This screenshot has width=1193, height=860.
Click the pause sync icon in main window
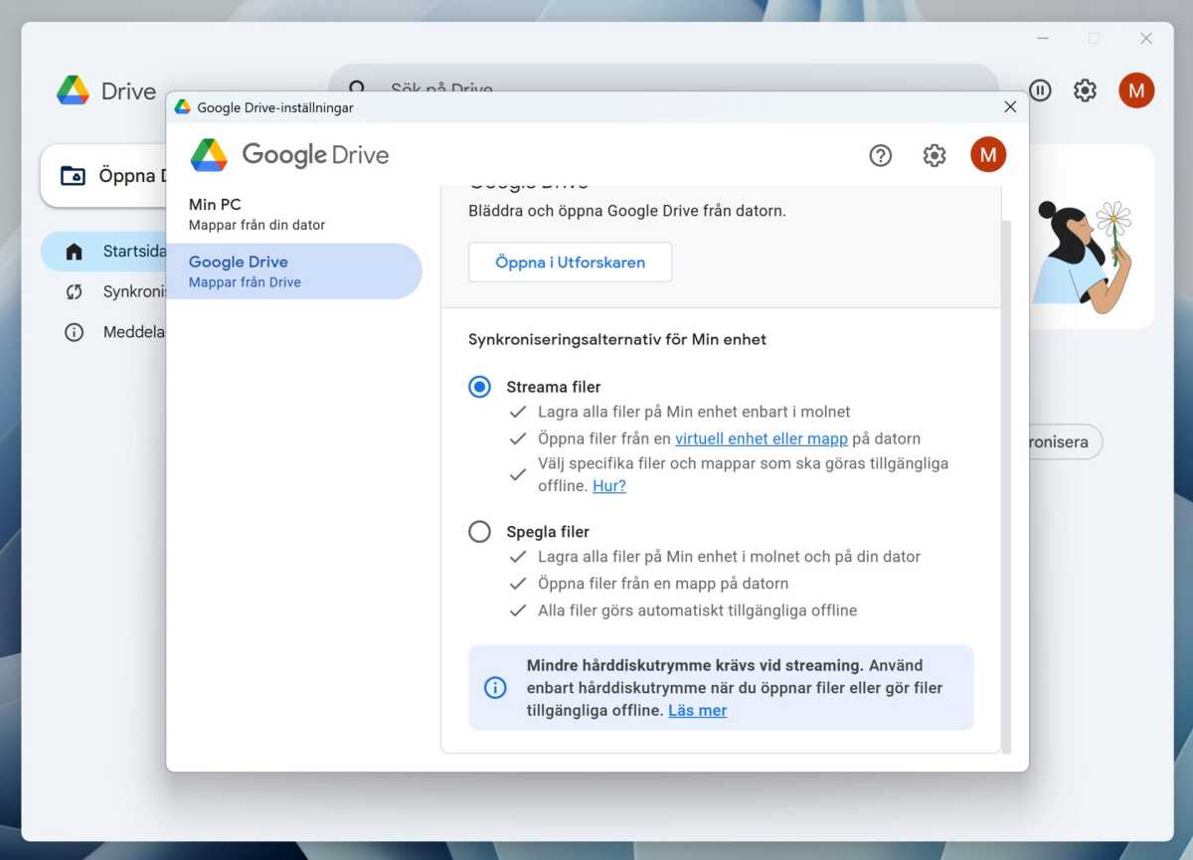coord(1040,90)
